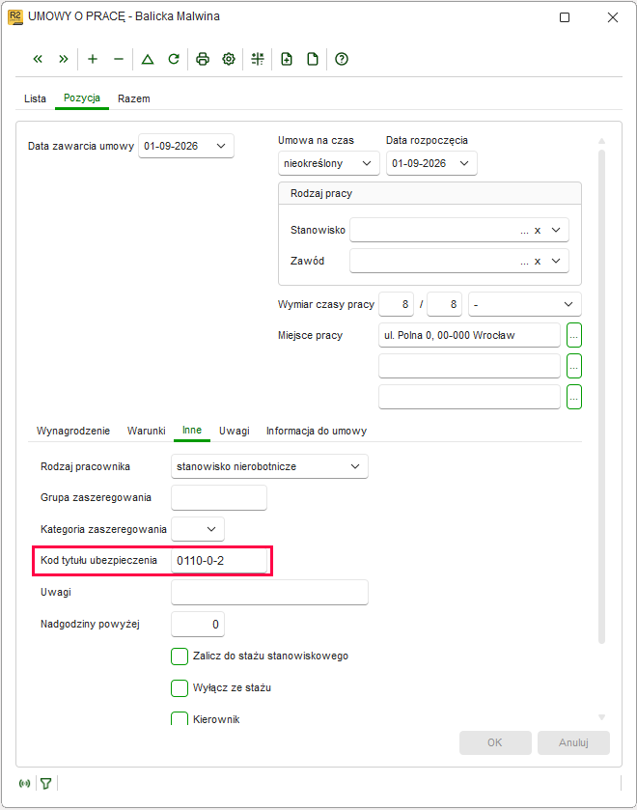This screenshot has height=810, width=637.
Task: Open help with the question mark icon
Action: (342, 59)
